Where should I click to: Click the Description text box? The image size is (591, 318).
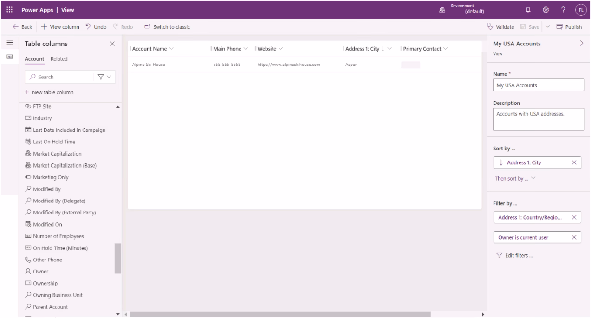point(538,119)
